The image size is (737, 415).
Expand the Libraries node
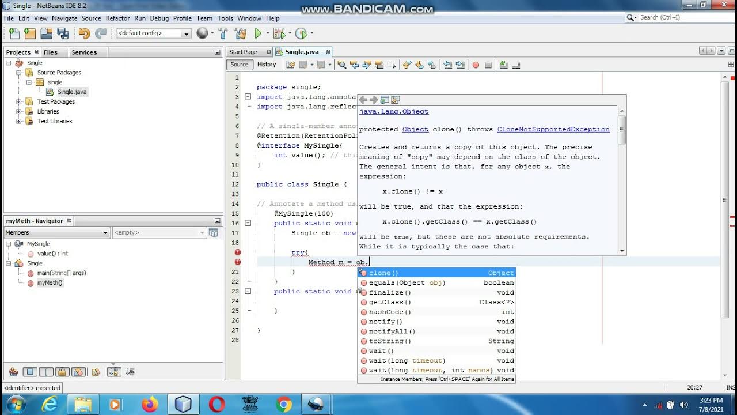pos(18,112)
